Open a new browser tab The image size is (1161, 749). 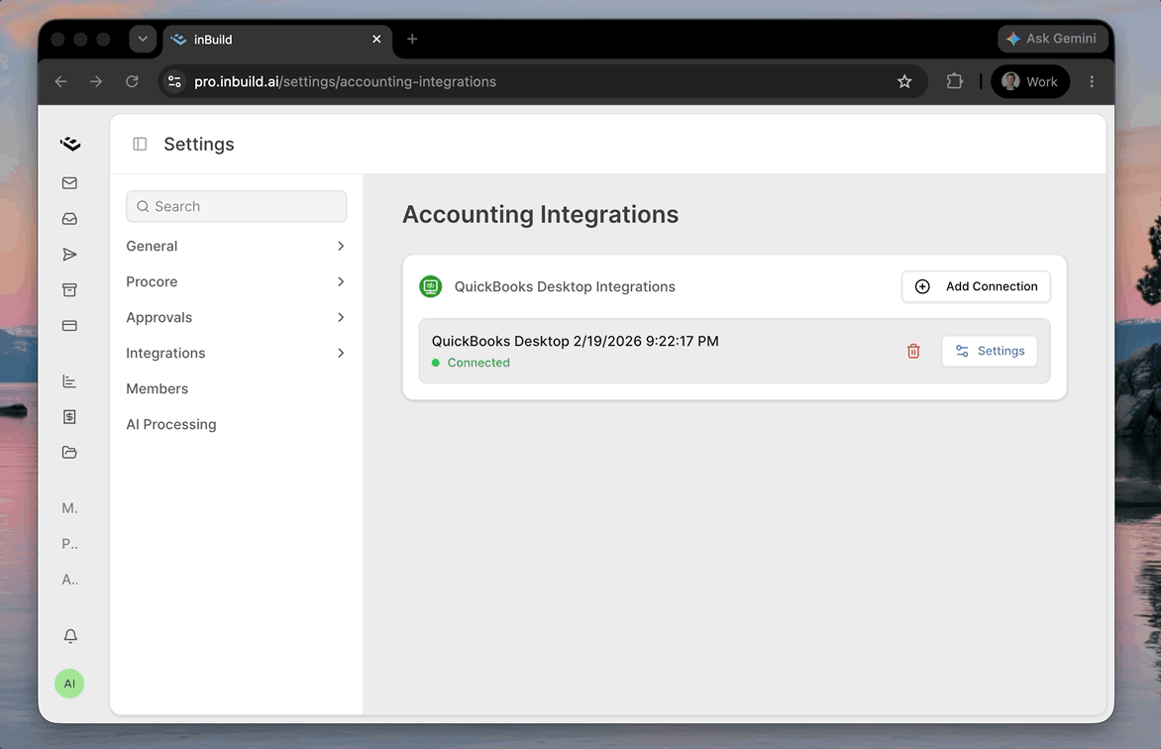tap(412, 39)
